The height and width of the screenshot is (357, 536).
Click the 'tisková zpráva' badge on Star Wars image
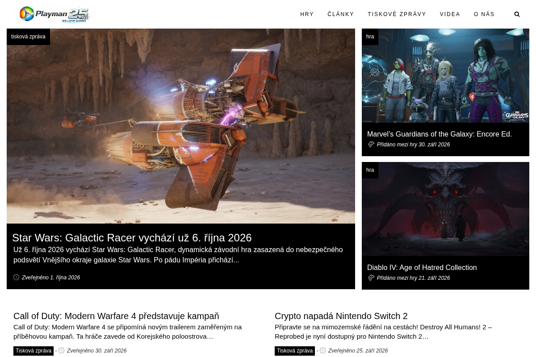(28, 37)
